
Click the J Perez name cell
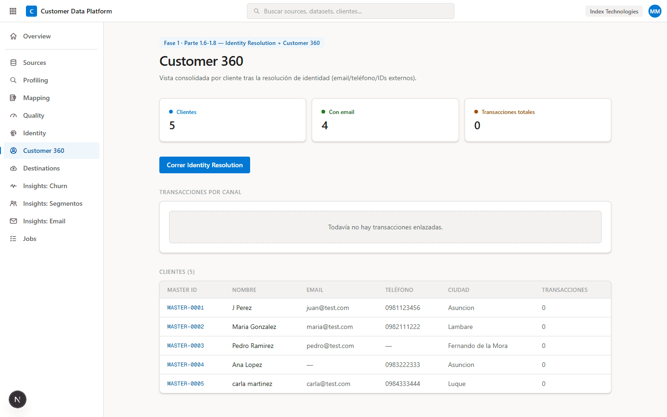242,308
